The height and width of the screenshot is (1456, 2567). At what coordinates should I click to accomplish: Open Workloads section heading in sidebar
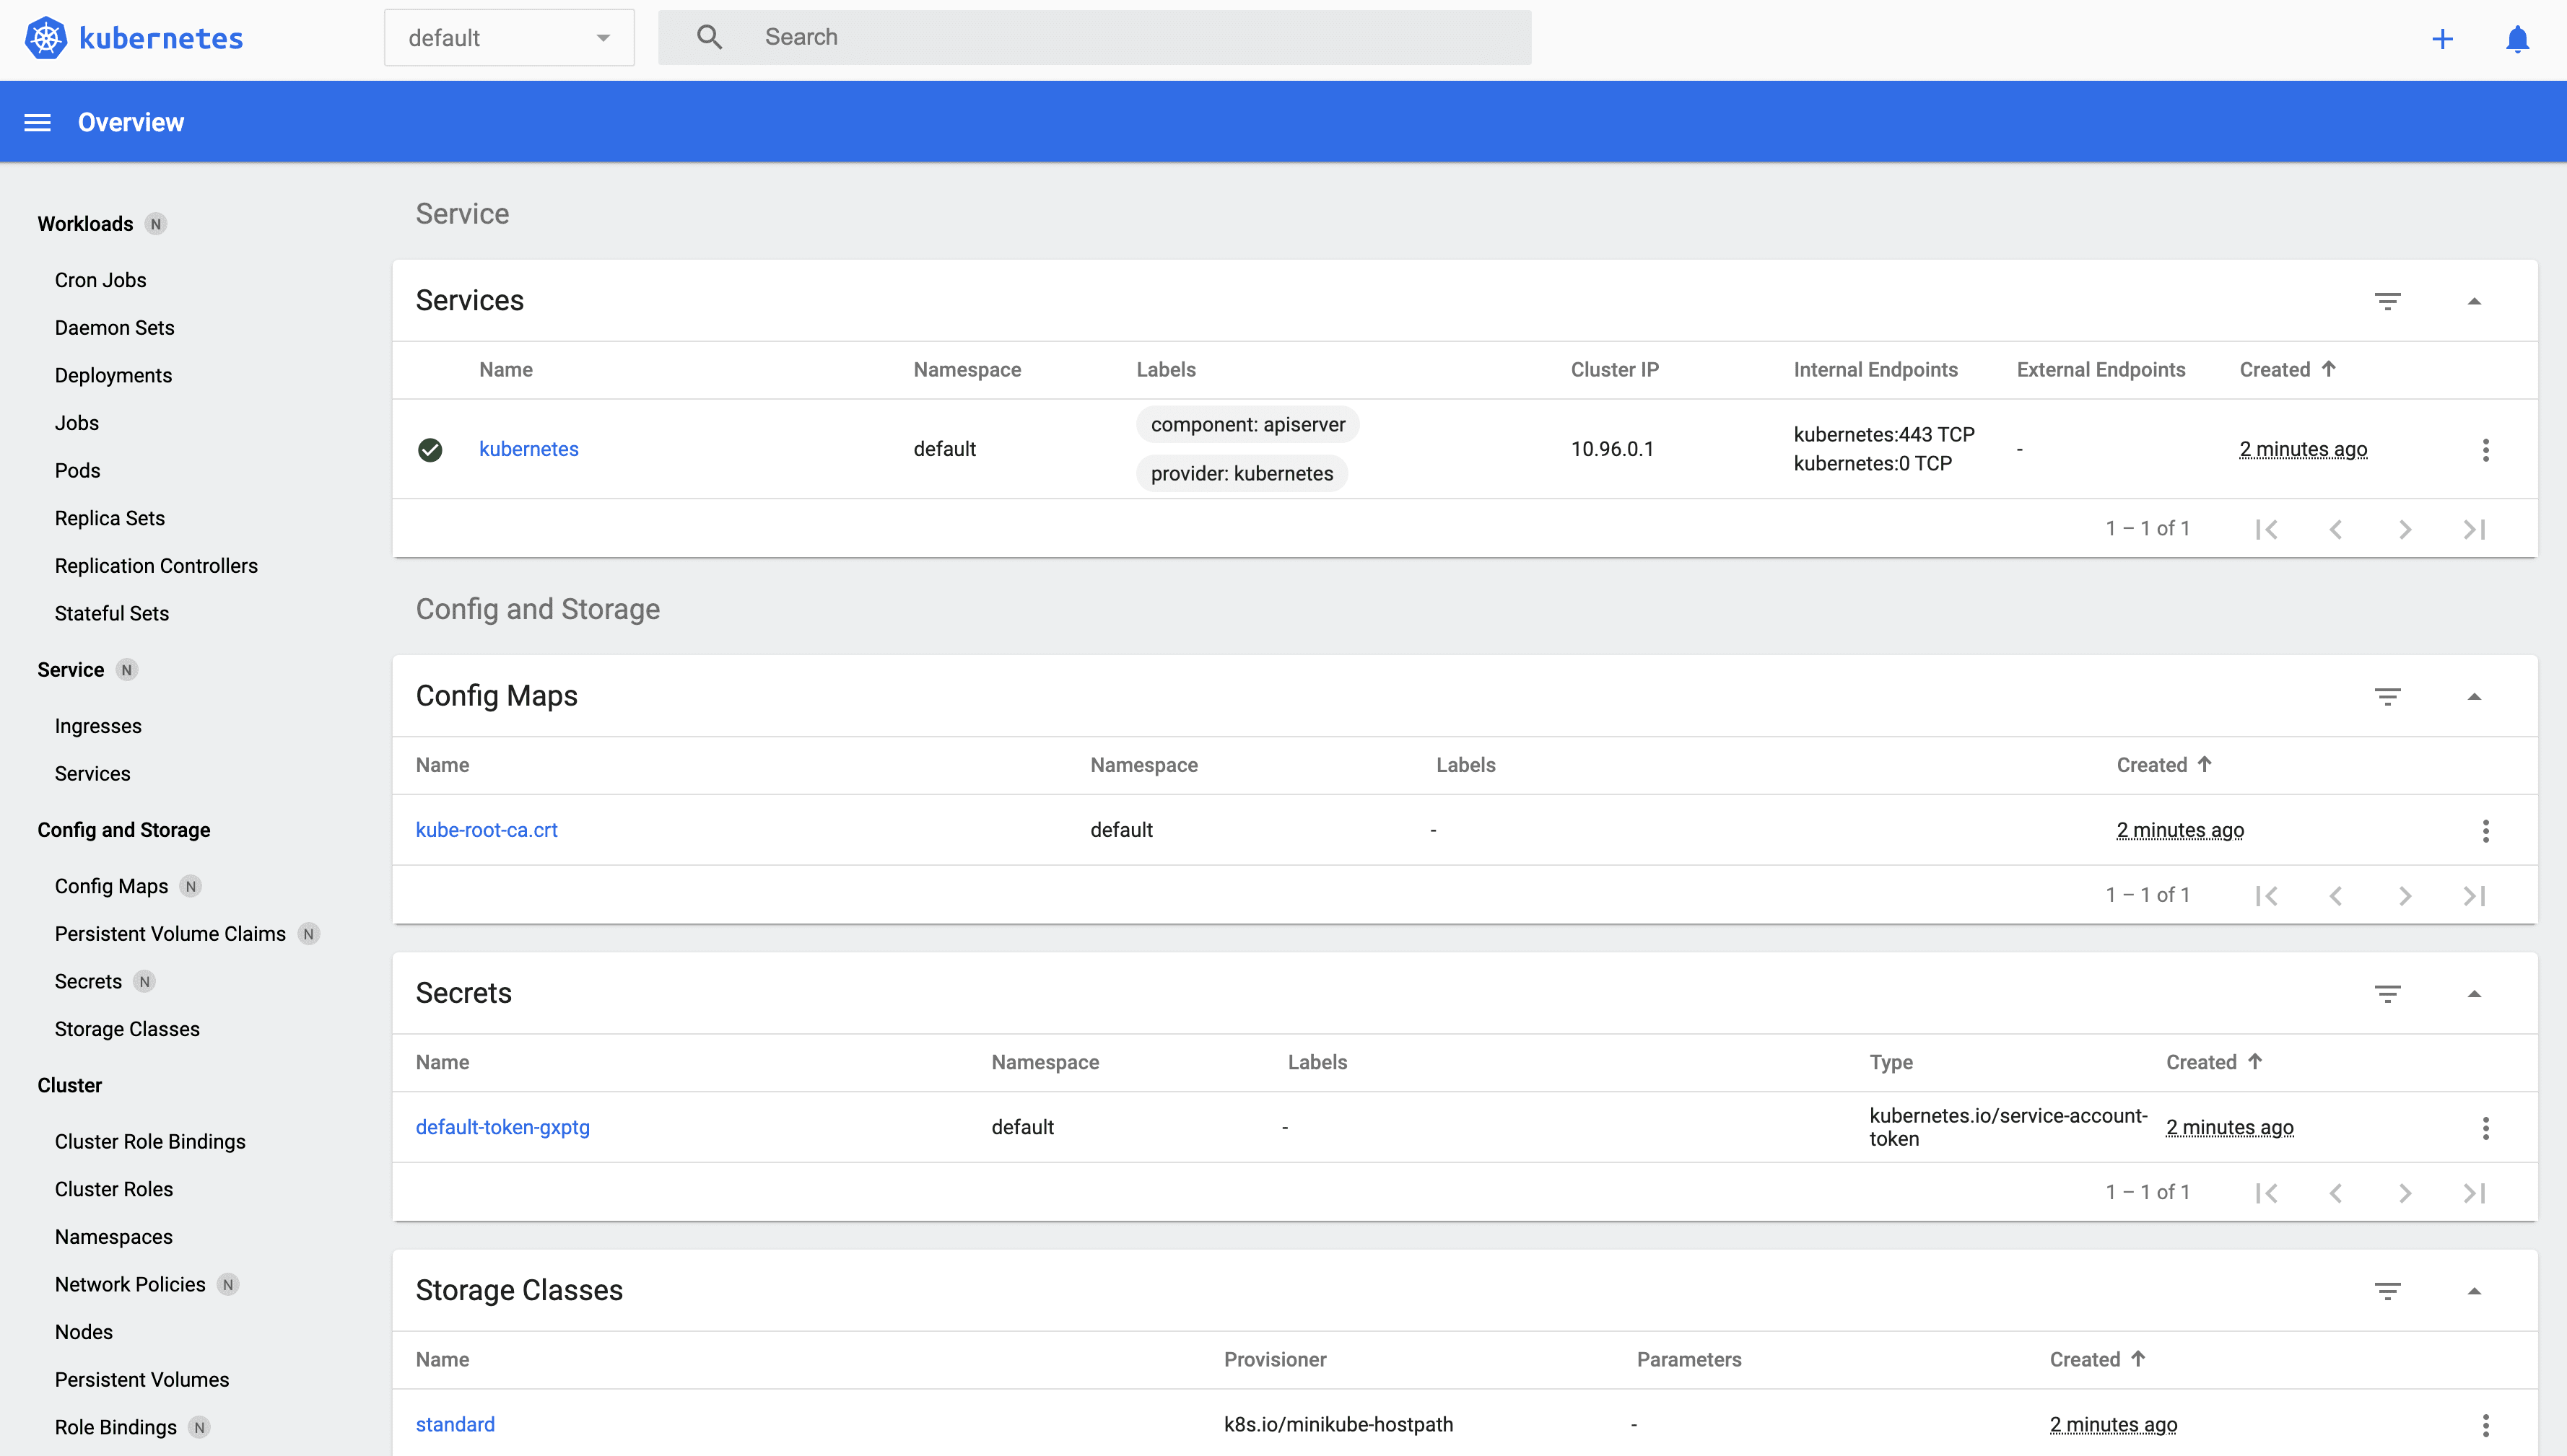[x=85, y=224]
